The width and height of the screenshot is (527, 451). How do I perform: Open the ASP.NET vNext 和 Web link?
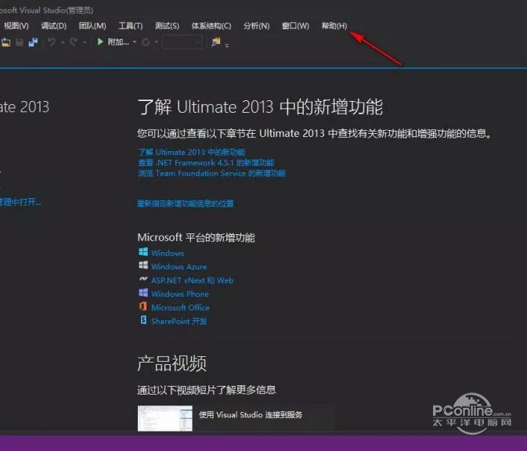[x=193, y=280]
